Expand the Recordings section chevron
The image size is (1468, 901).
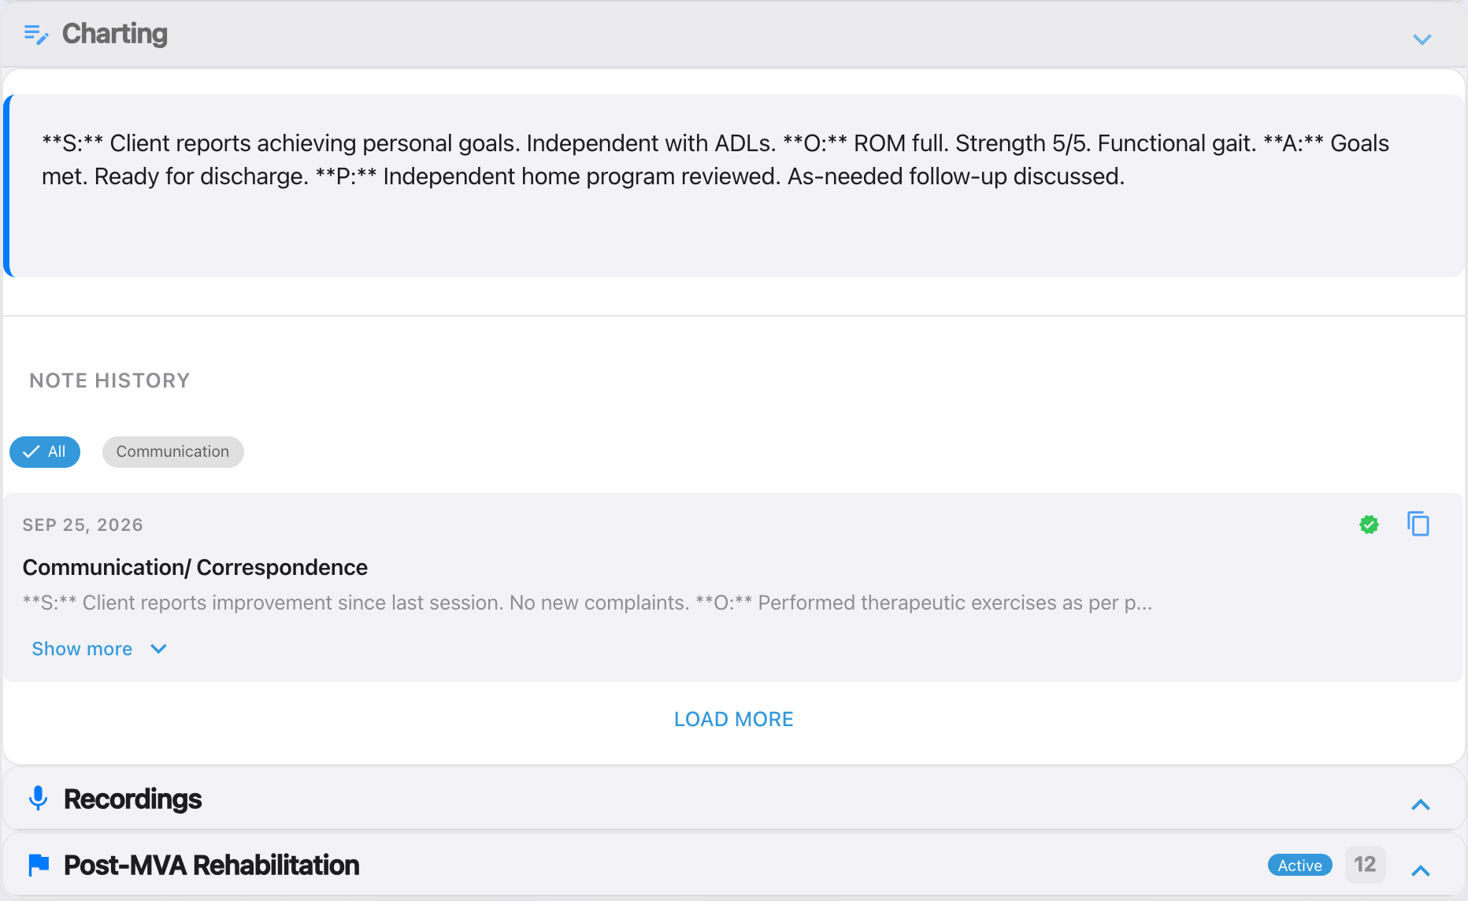click(1421, 804)
